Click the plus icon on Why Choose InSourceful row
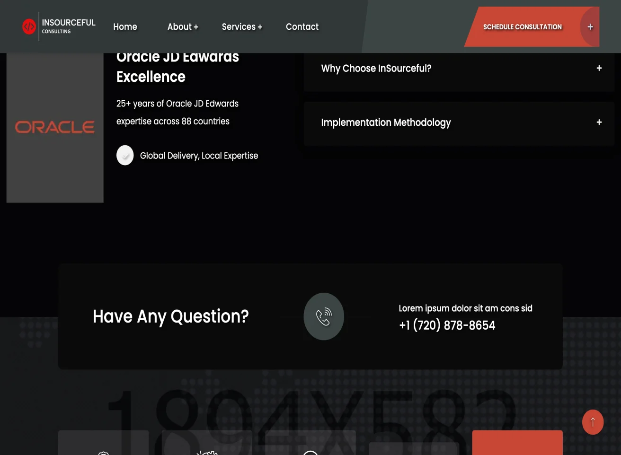Image resolution: width=621 pixels, height=455 pixels. tap(598, 68)
